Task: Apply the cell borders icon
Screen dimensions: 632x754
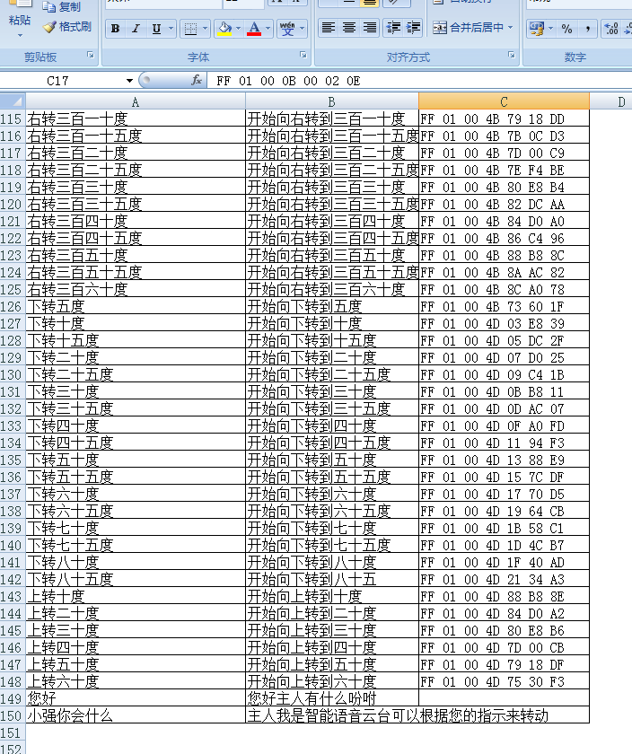Action: coord(190,29)
